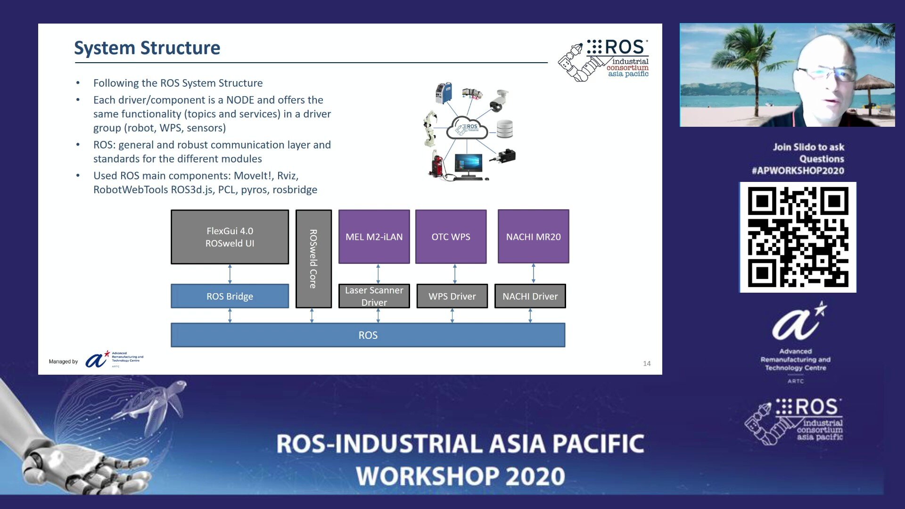Click the ROS cloud icon in diagram
Image resolution: width=905 pixels, height=509 pixels.
(467, 127)
